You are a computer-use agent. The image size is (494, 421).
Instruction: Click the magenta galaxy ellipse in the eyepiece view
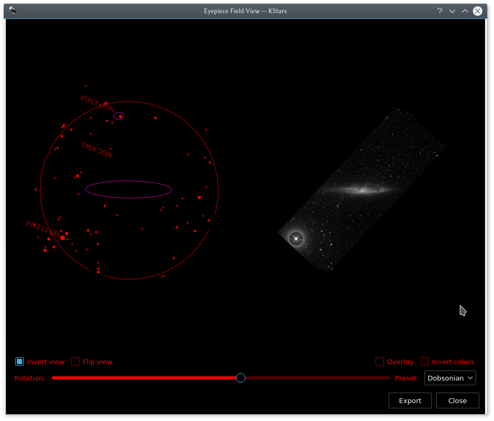129,189
